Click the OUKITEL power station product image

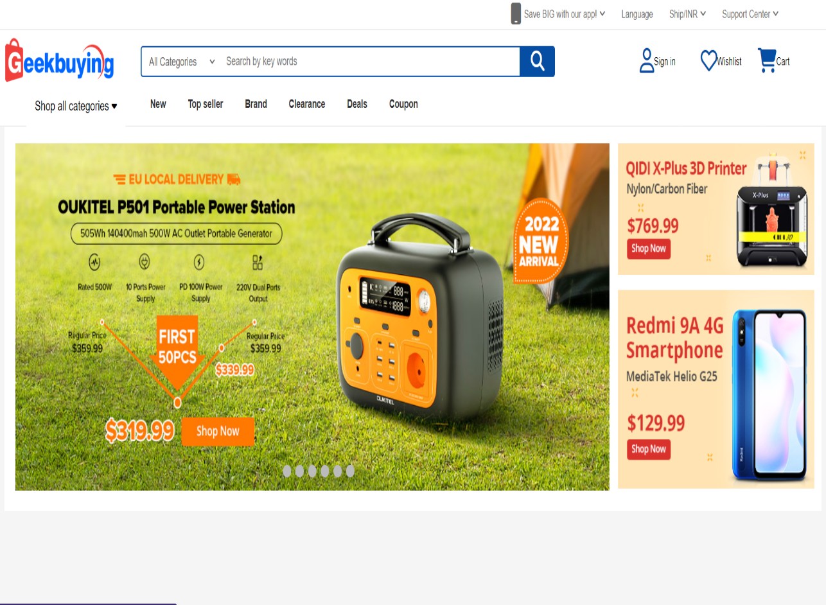(x=420, y=319)
